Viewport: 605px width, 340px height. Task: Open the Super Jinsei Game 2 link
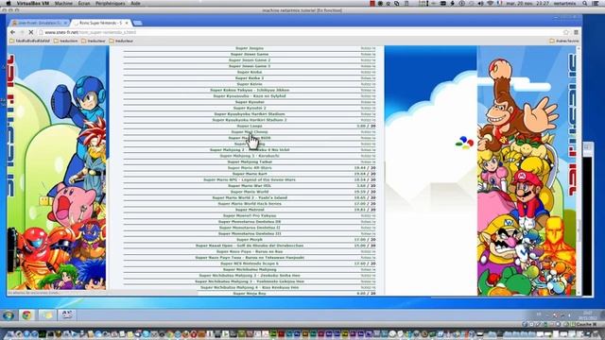[250, 60]
